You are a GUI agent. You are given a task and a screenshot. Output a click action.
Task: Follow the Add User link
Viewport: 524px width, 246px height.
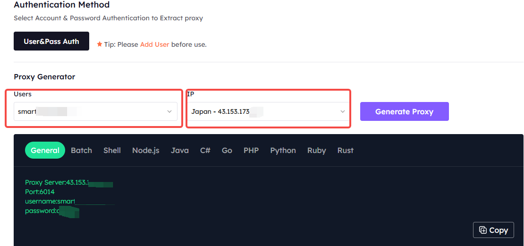point(154,44)
